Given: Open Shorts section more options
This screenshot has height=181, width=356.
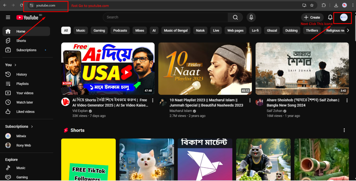Looking at the screenshot, I should 344,130.
